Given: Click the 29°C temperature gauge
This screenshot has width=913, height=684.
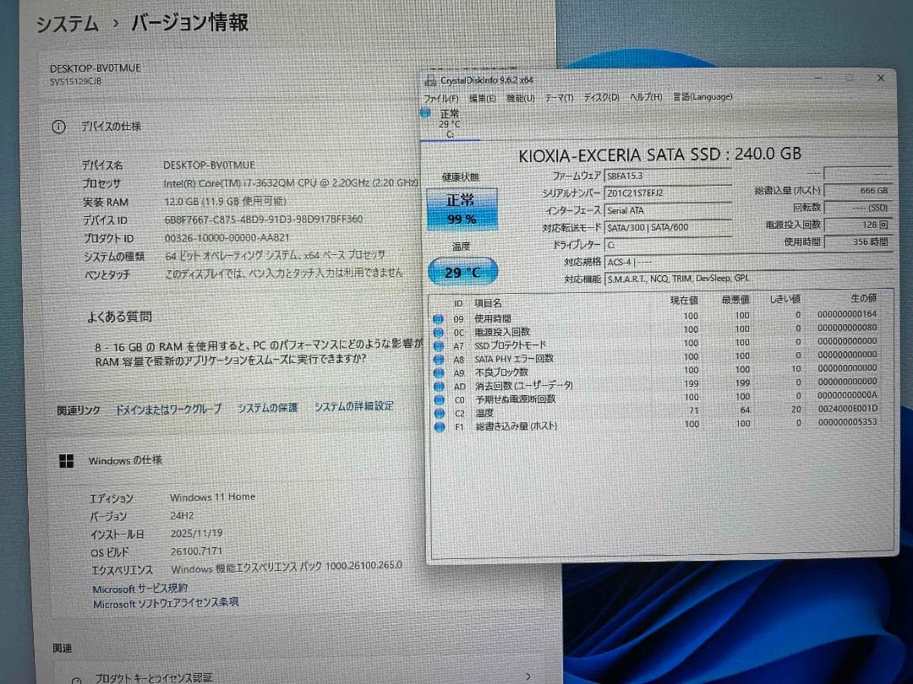Looking at the screenshot, I should click(462, 272).
